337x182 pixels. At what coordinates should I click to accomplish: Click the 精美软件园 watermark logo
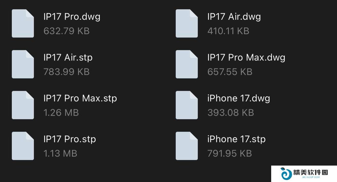[x=304, y=173]
